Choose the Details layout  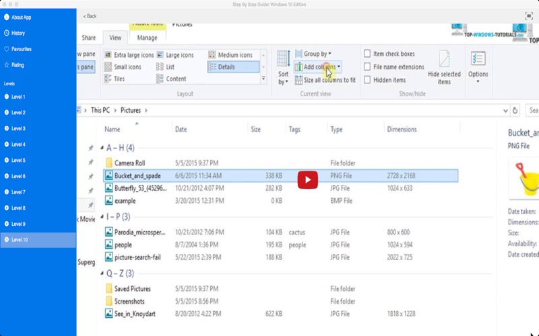pyautogui.click(x=233, y=67)
